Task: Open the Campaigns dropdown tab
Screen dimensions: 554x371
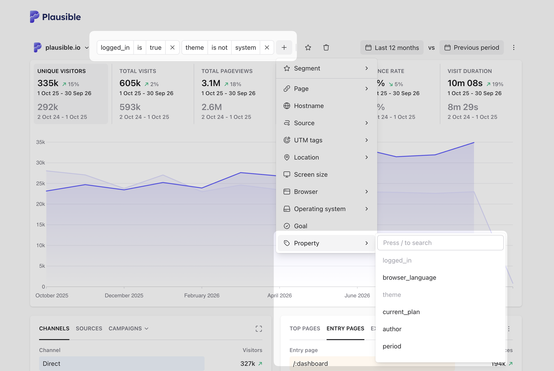Action: click(128, 328)
